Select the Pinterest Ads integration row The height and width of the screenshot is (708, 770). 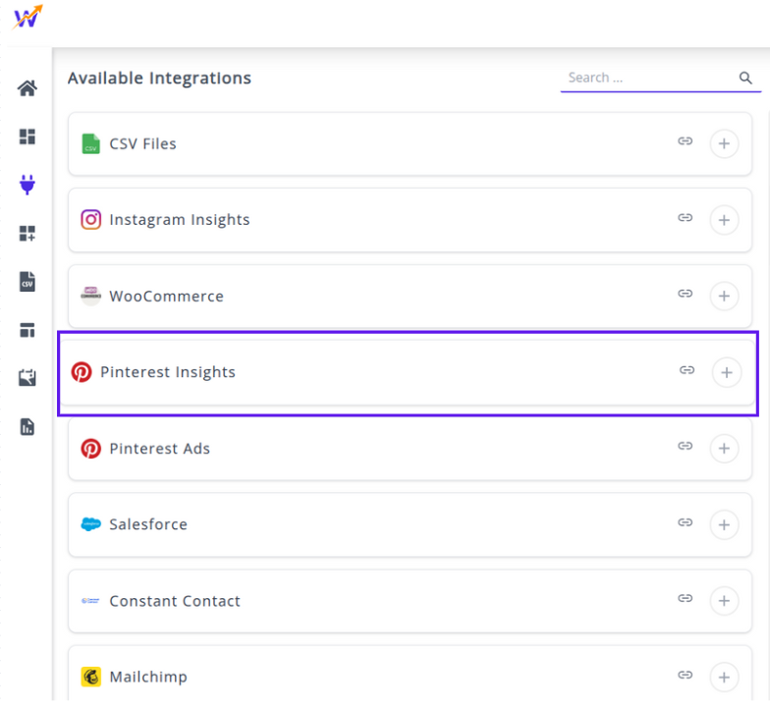(373, 449)
